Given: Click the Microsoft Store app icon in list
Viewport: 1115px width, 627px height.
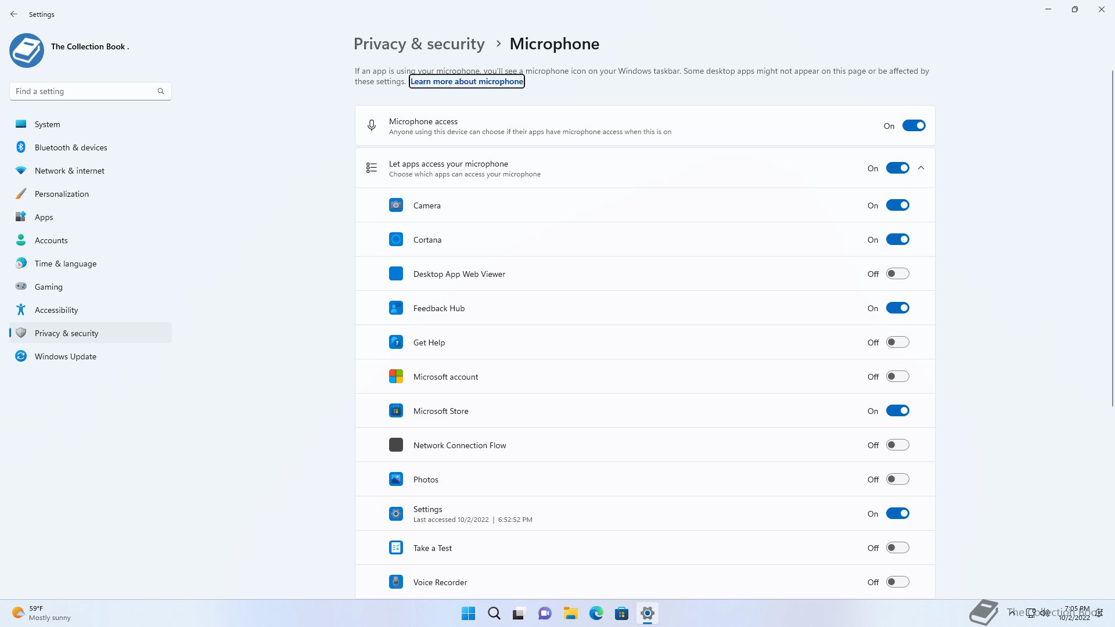Looking at the screenshot, I should (396, 410).
